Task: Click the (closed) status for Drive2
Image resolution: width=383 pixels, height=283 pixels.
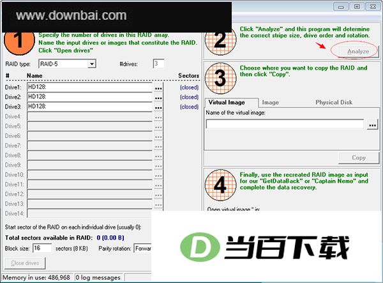Action: [189, 97]
